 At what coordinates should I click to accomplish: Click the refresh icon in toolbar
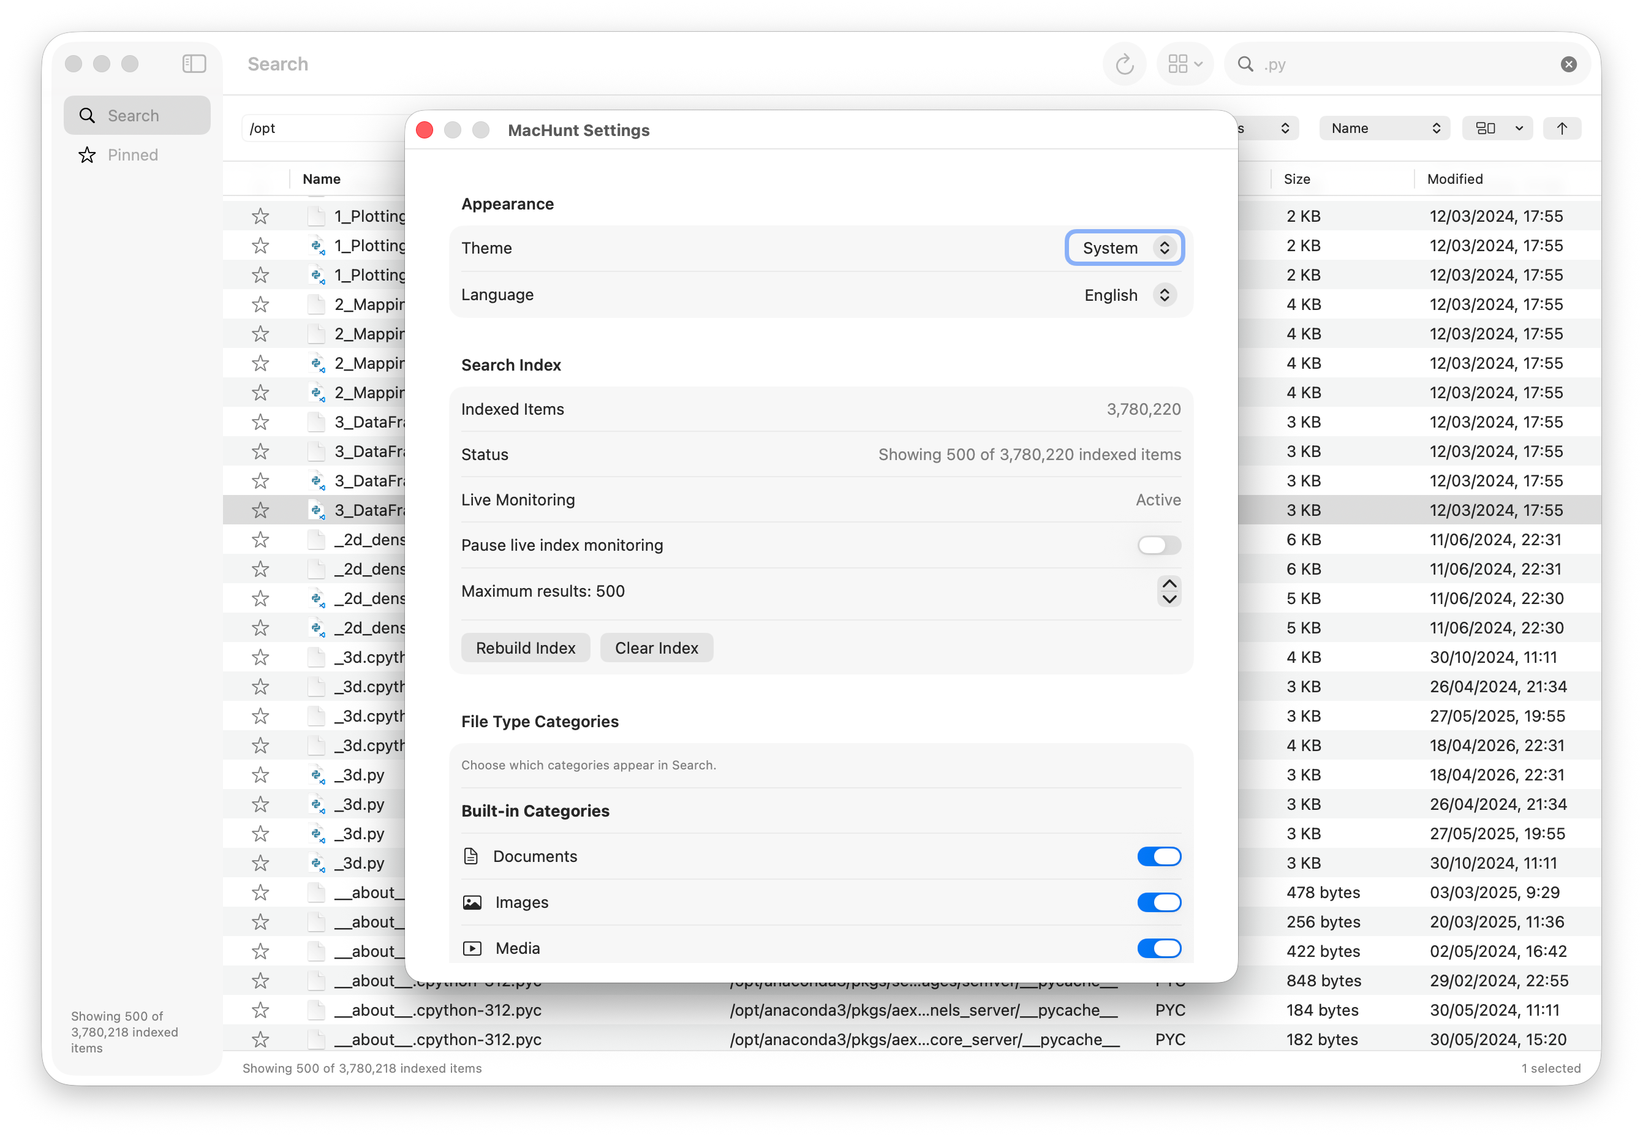1124,64
